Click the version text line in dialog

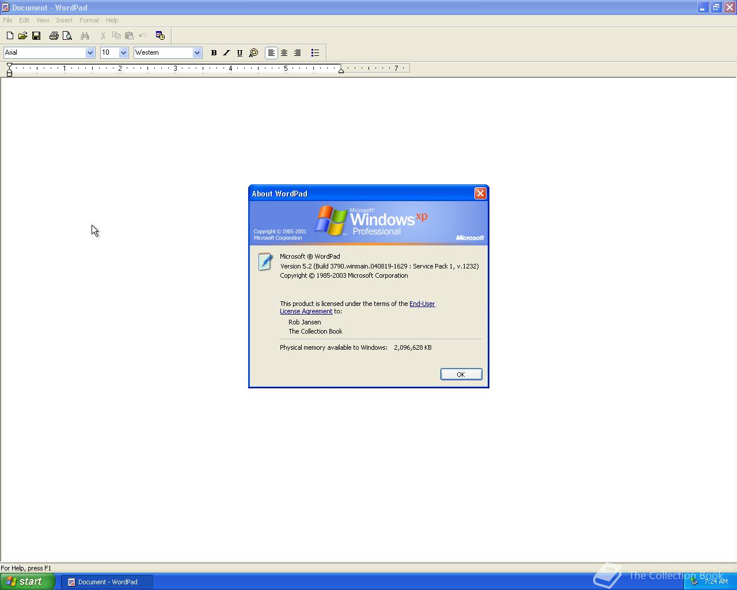pos(379,266)
